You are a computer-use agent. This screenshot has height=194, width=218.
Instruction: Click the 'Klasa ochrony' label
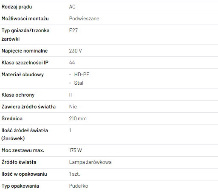click(x=18, y=95)
